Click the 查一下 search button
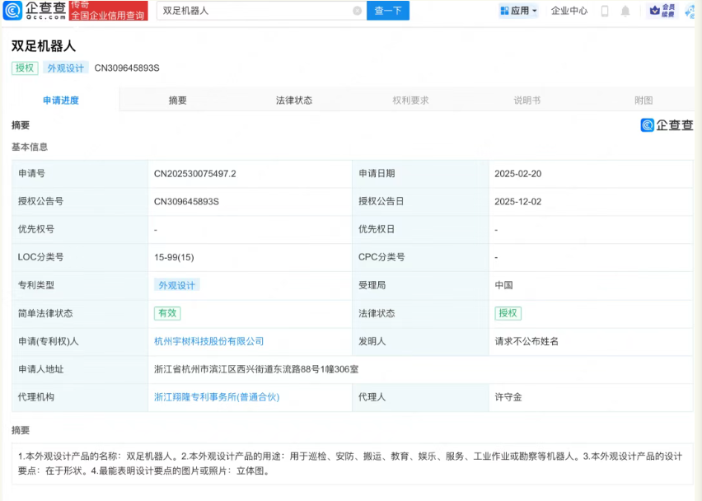 pyautogui.click(x=387, y=11)
